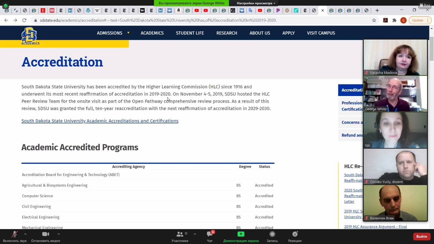
Task: Open the Zoom chat panel
Action: (210, 234)
